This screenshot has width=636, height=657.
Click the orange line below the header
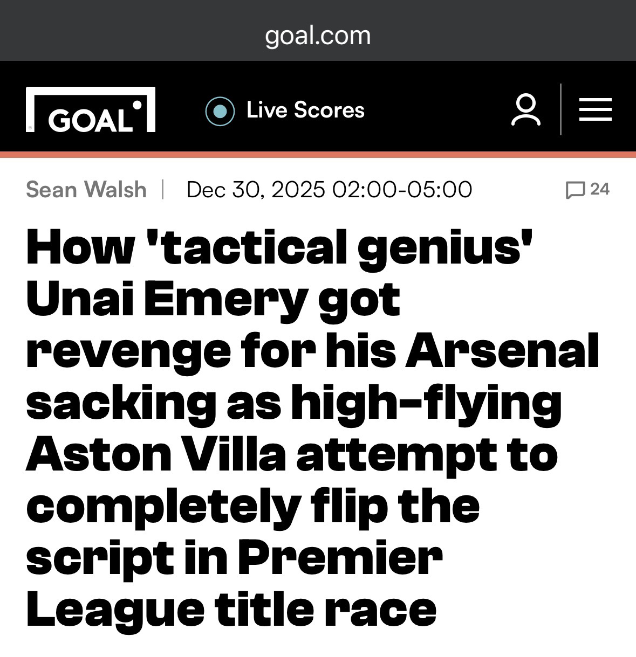pos(318,155)
